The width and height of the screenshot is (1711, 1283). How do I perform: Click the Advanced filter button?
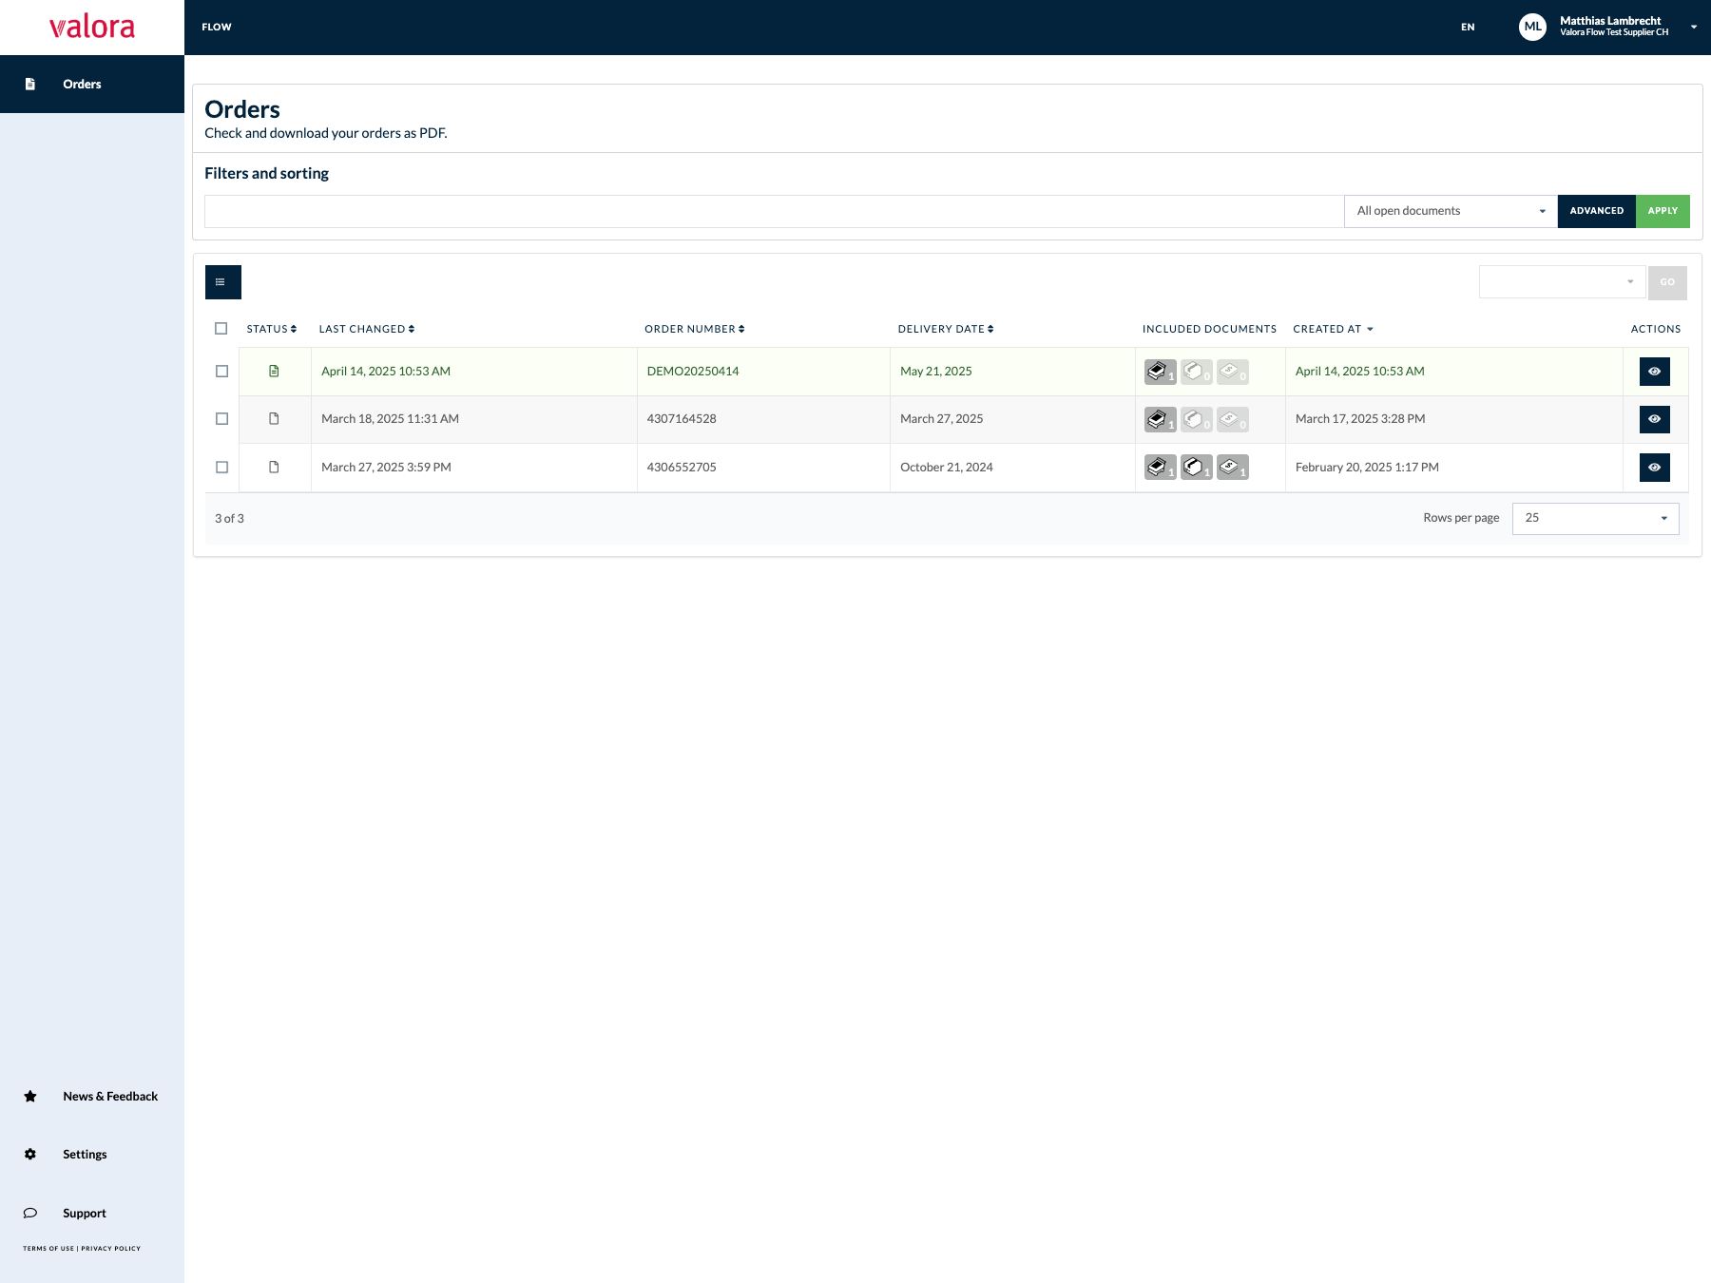pos(1596,211)
